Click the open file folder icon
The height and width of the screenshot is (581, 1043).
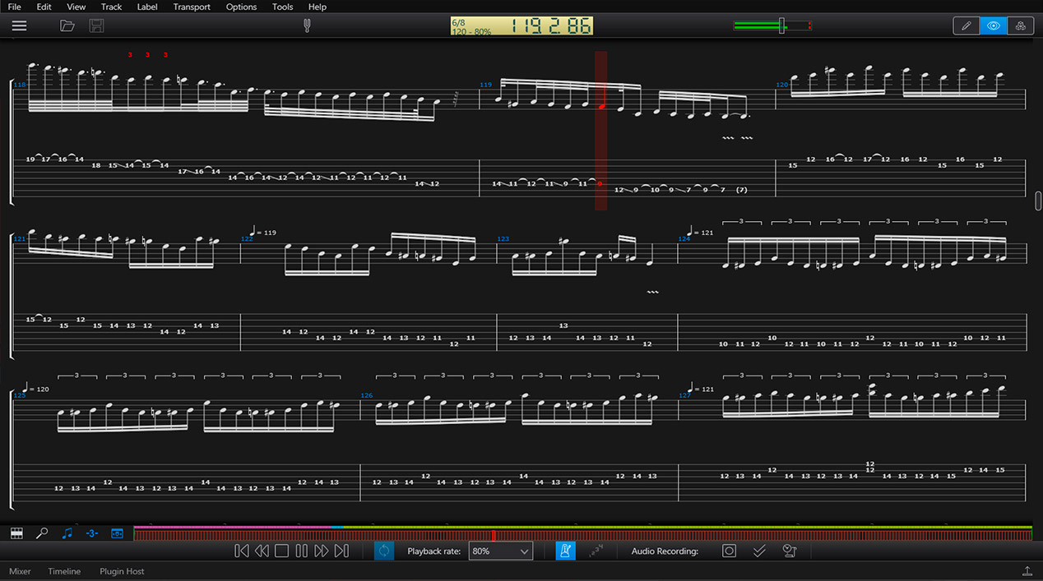pos(67,25)
